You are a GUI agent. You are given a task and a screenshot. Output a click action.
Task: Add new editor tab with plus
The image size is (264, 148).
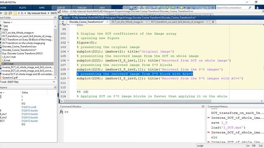pyautogui.click(x=213, y=22)
